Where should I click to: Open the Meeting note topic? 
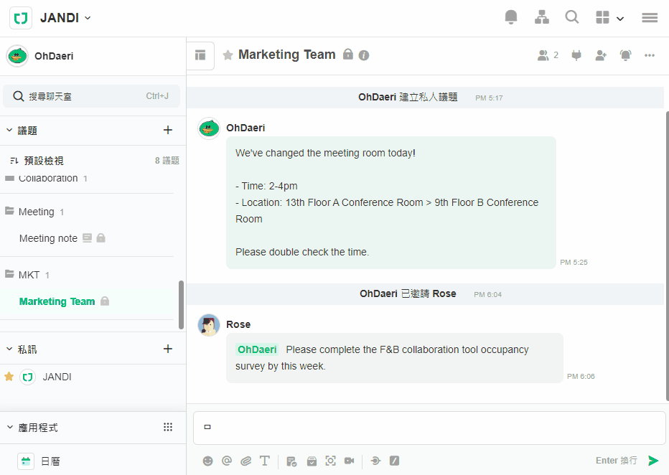coord(48,238)
